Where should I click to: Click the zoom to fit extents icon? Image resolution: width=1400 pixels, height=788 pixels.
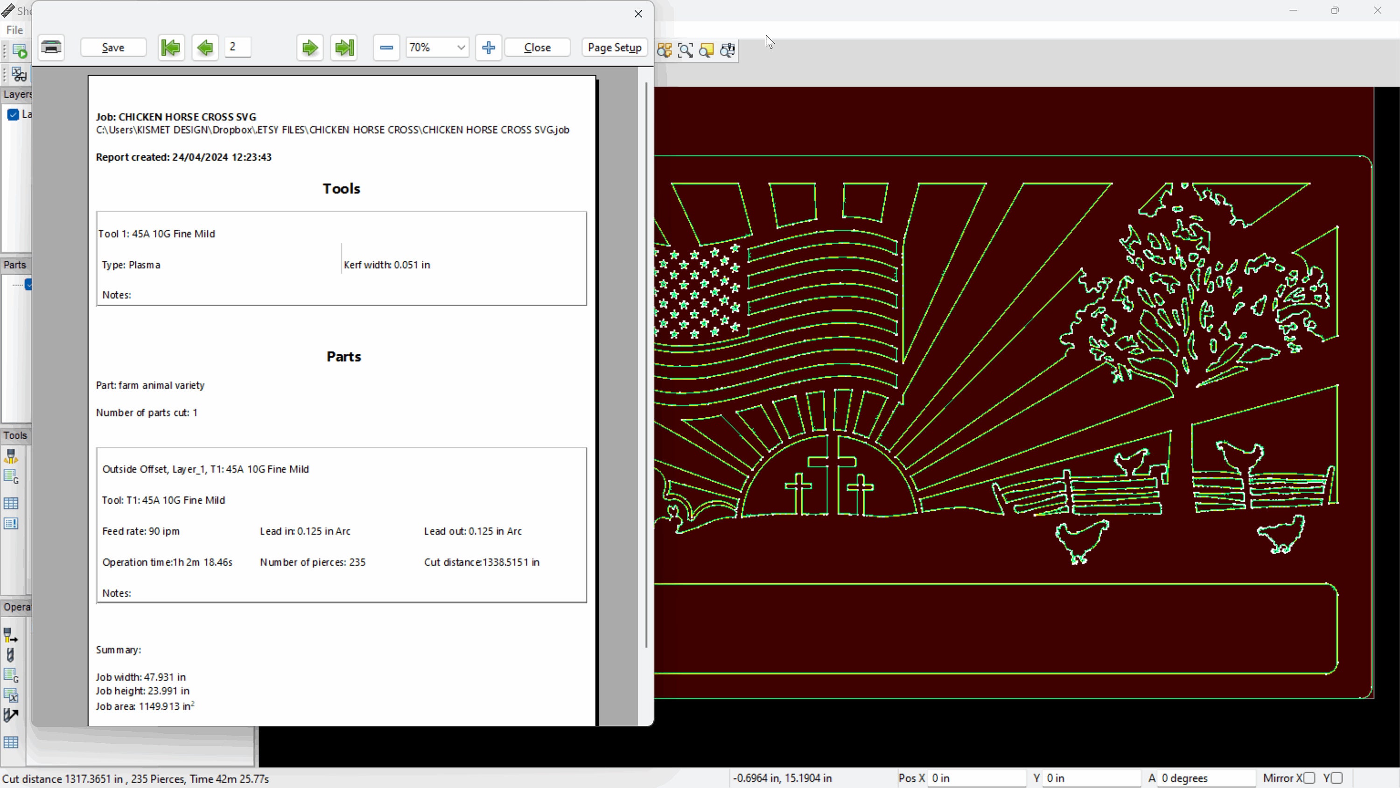point(686,50)
